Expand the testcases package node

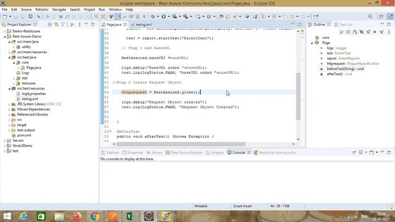[14, 83]
